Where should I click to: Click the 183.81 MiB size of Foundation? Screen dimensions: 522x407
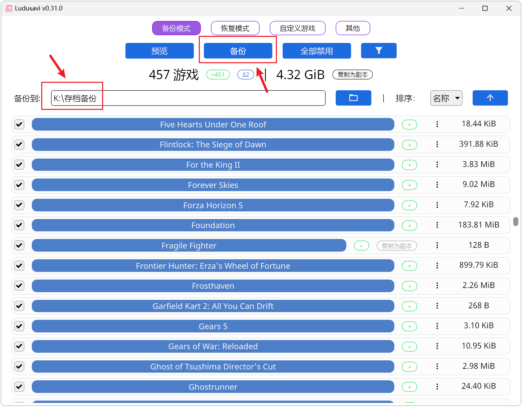(x=479, y=225)
